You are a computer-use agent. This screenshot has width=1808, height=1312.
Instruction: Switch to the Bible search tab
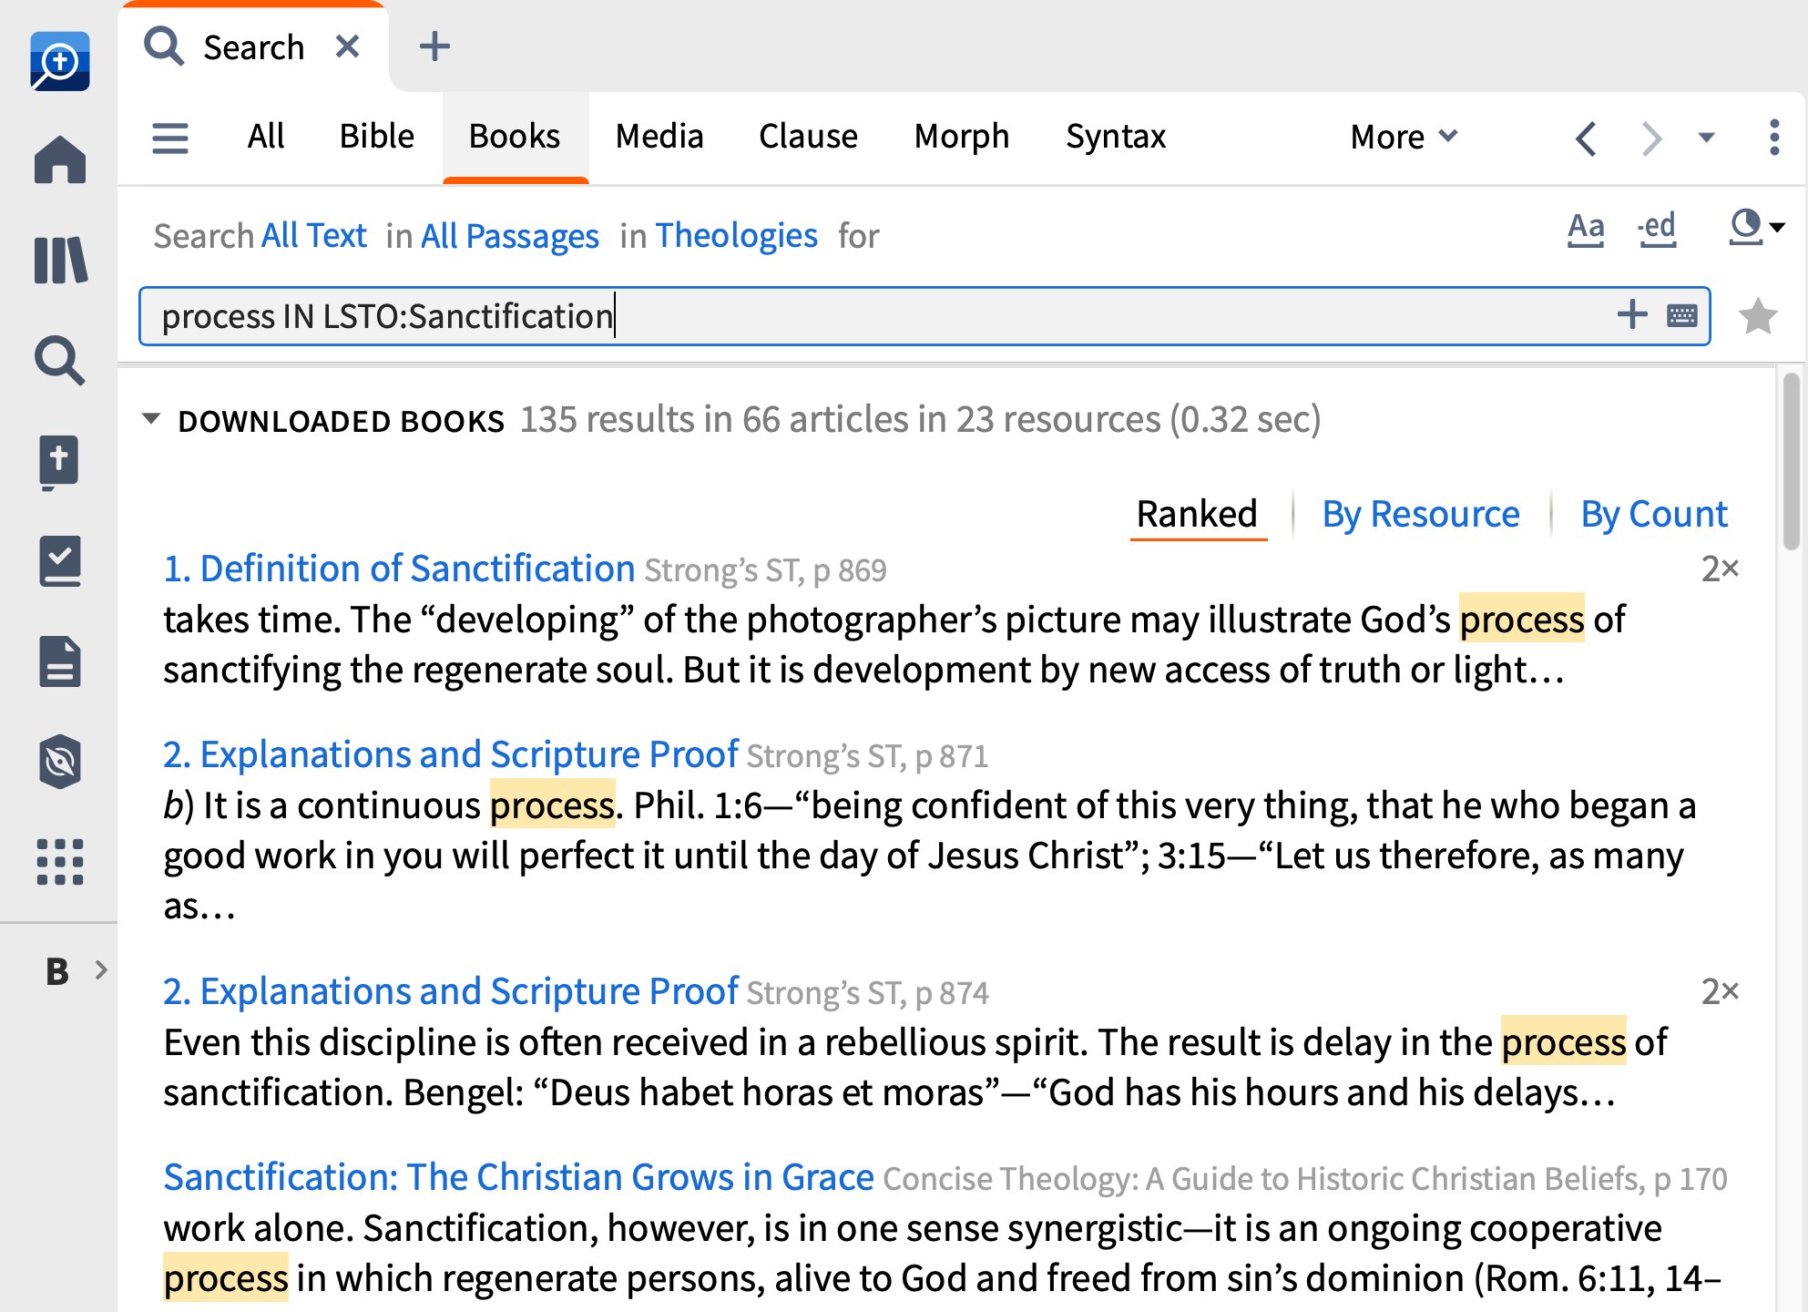tap(376, 137)
